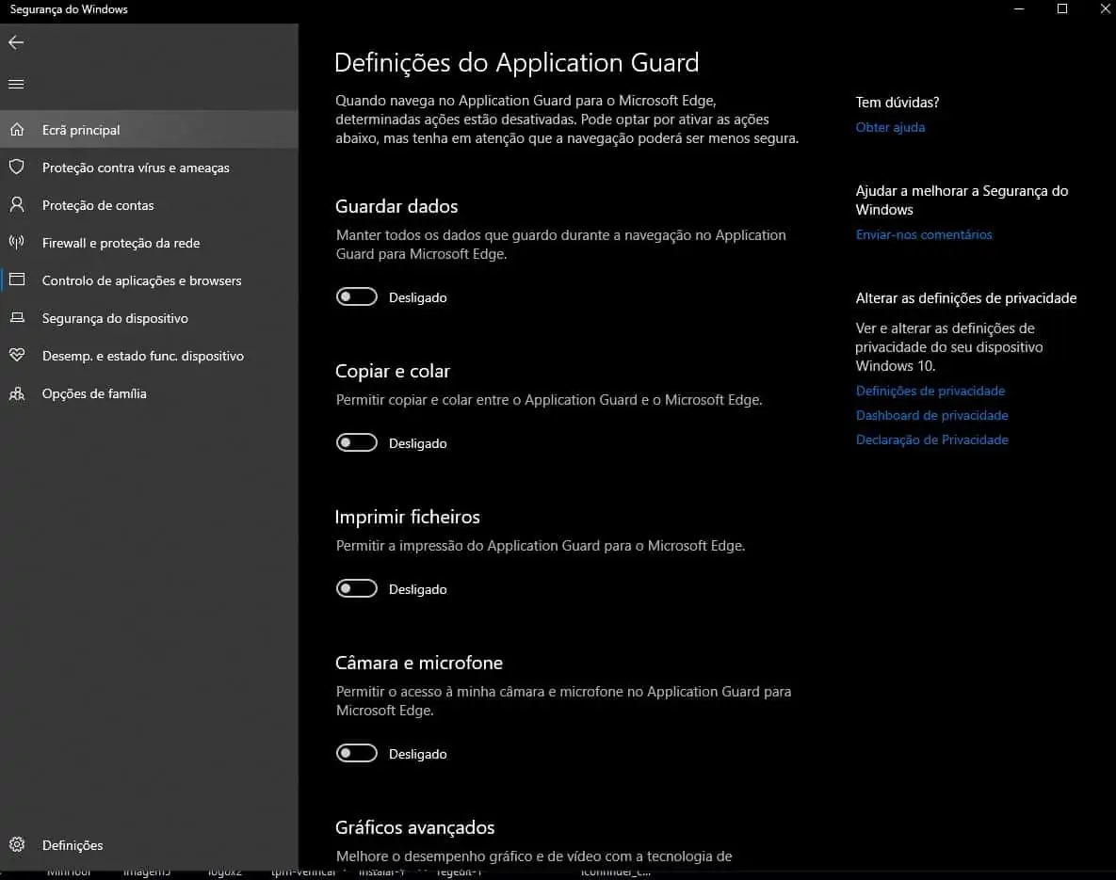Click the laptop icon for device security

tap(16, 318)
